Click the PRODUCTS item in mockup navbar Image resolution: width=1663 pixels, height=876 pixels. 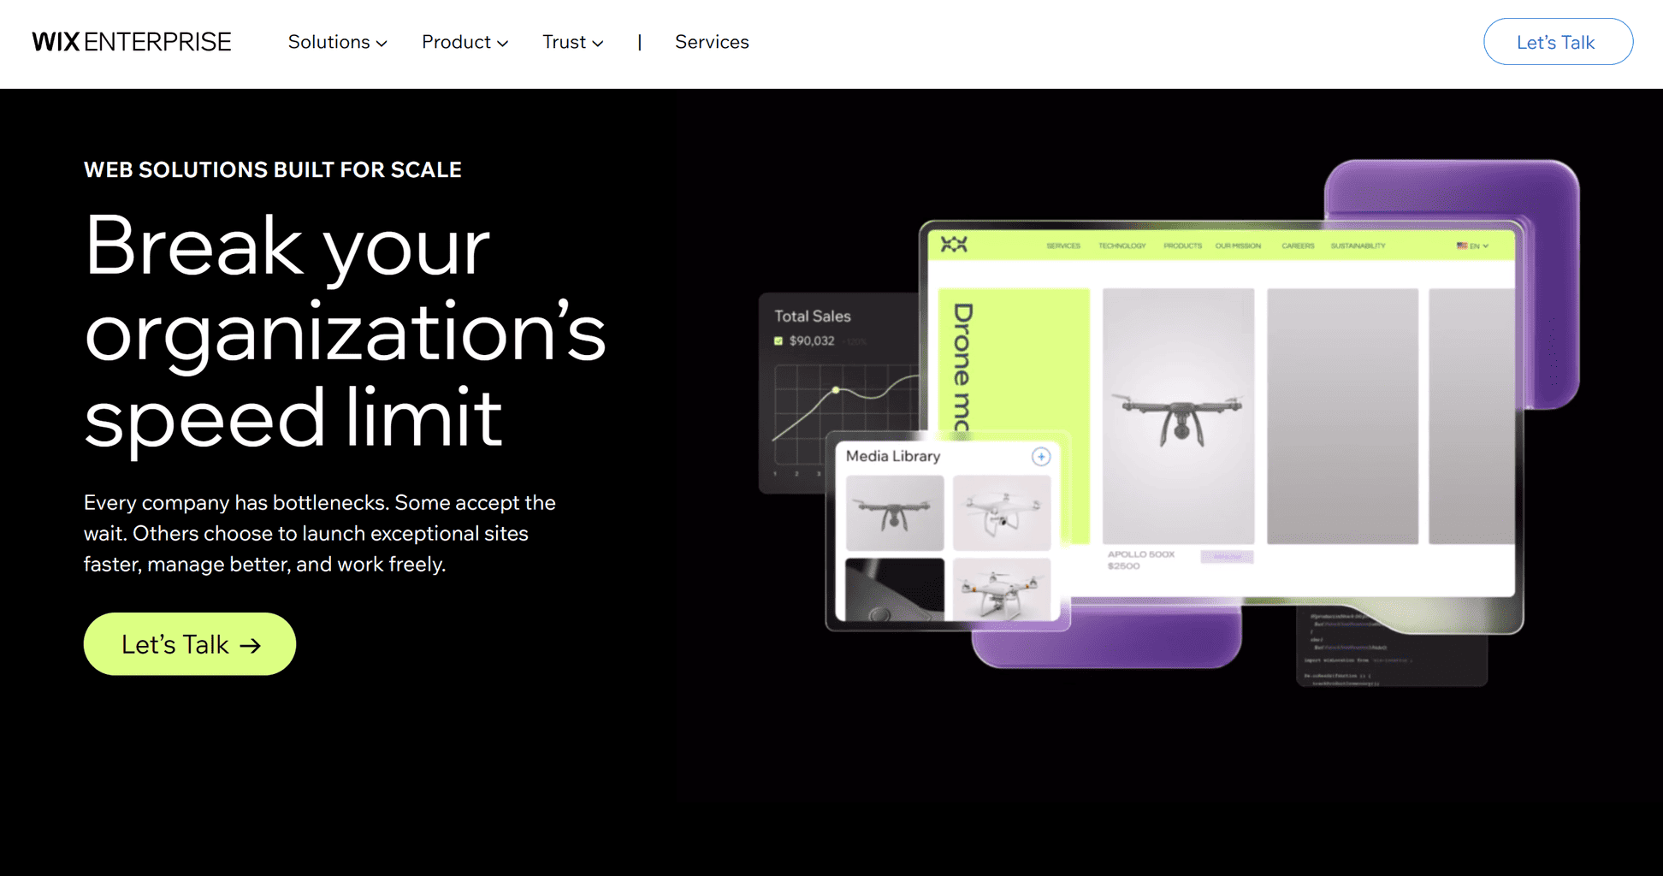(1182, 246)
